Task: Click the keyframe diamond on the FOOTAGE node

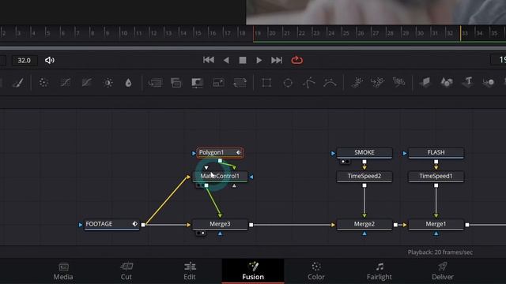Action: click(x=135, y=224)
